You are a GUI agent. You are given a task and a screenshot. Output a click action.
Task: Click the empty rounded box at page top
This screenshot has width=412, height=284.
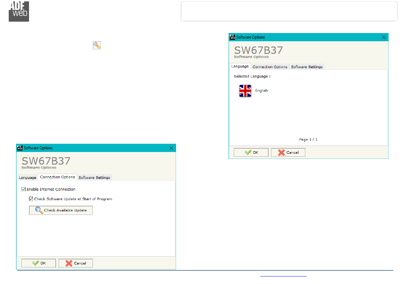click(289, 11)
